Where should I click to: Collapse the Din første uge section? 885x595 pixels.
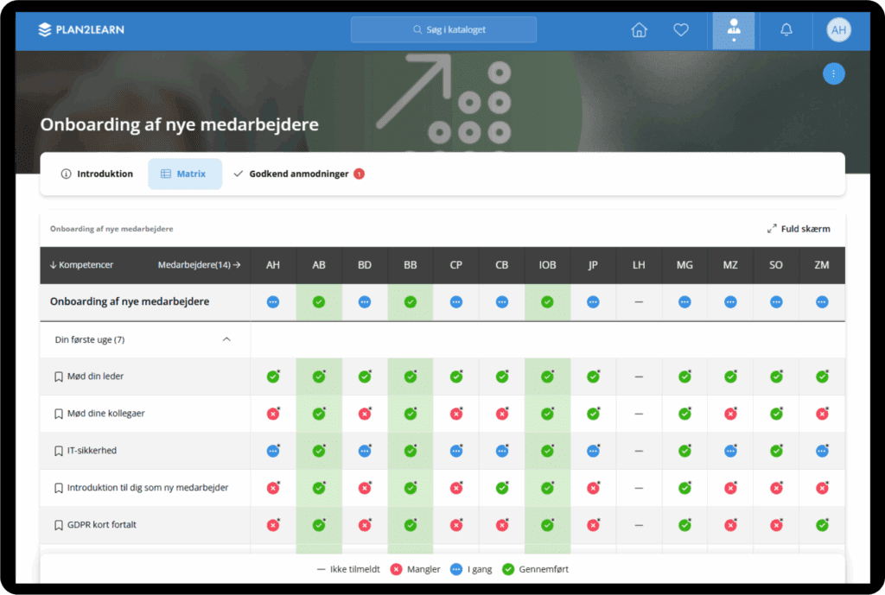click(x=226, y=339)
